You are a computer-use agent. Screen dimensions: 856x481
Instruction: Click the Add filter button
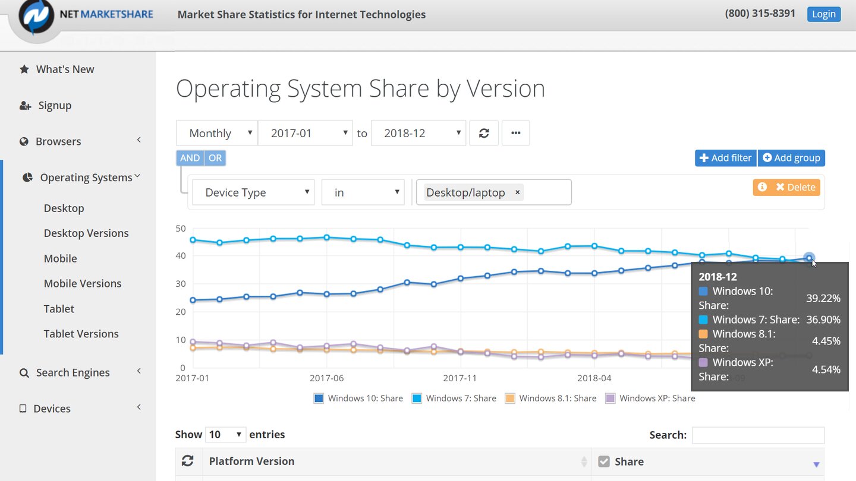point(725,158)
